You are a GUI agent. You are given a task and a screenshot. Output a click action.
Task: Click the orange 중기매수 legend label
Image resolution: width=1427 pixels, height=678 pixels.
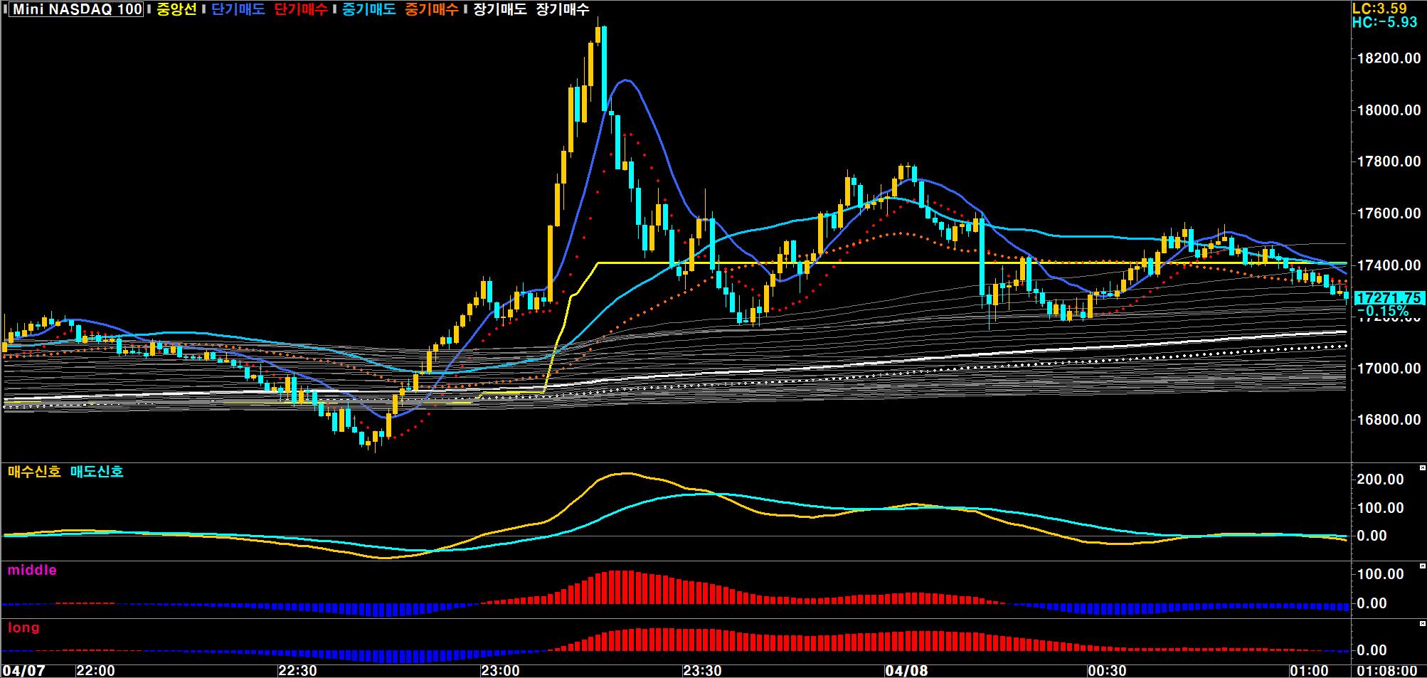coord(431,9)
